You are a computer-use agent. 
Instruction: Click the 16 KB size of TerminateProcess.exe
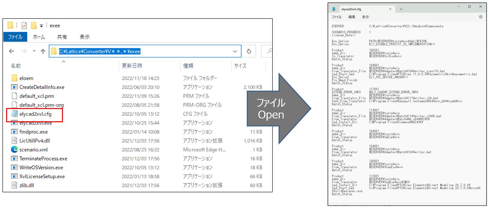tap(255, 159)
